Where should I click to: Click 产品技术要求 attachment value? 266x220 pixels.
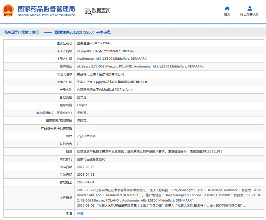click(86, 136)
